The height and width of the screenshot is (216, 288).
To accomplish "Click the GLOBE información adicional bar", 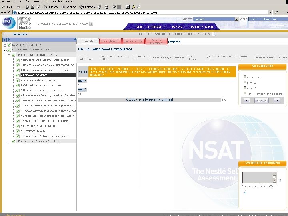I will [x=150, y=100].
